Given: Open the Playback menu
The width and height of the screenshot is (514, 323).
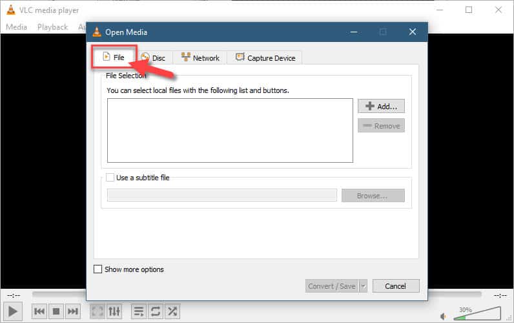Looking at the screenshot, I should (x=52, y=27).
